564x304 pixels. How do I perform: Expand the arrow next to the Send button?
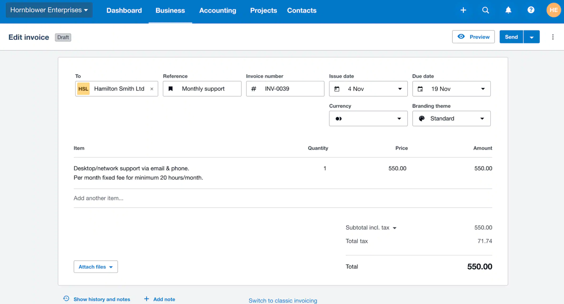[531, 36]
